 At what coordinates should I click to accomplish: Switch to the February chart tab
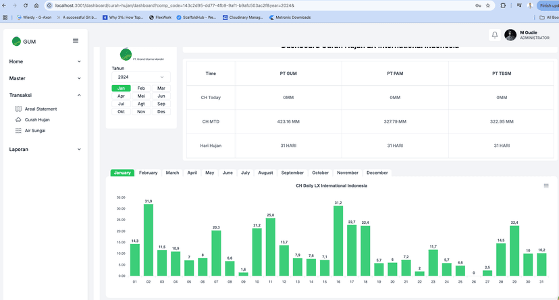coord(148,173)
